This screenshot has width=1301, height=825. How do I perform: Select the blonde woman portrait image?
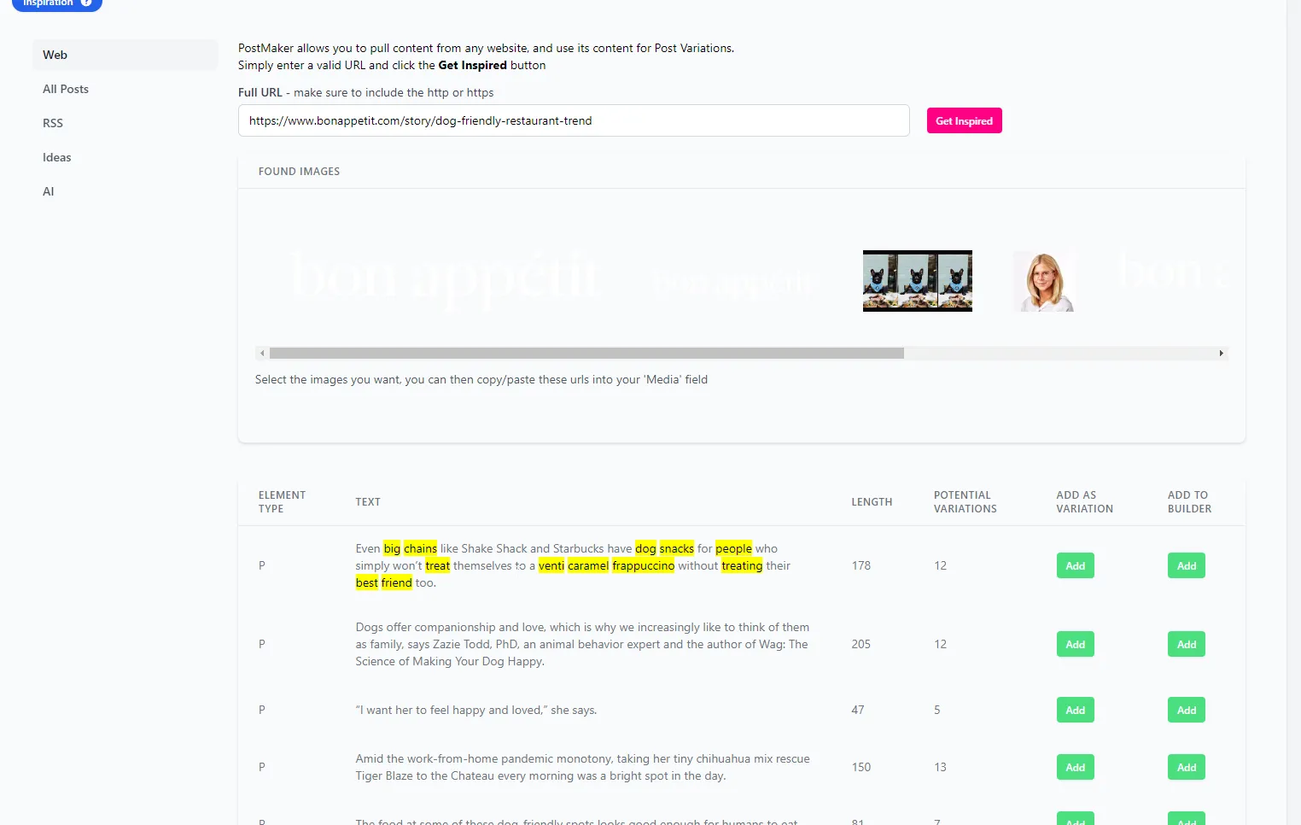click(x=1043, y=281)
